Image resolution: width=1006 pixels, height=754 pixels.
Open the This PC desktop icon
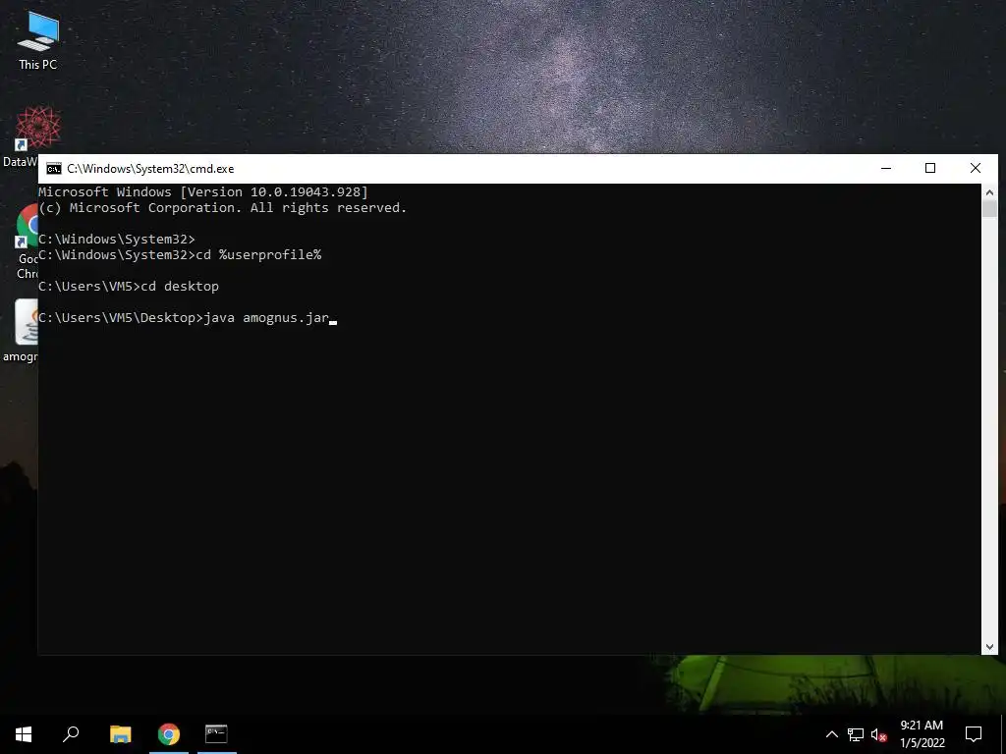coord(38,40)
